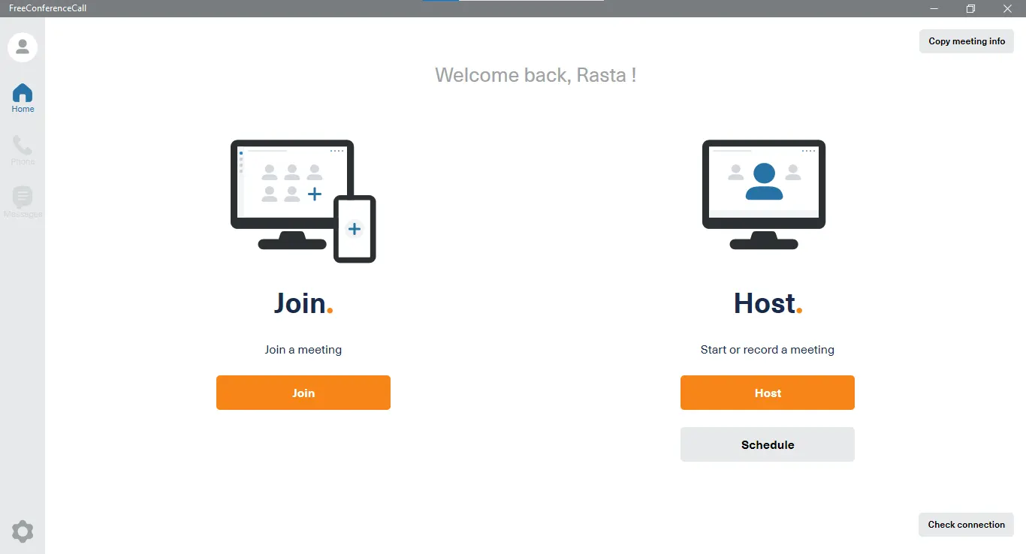Image resolution: width=1026 pixels, height=554 pixels.
Task: Click the "Start or record a meeting" caption
Action: click(768, 350)
